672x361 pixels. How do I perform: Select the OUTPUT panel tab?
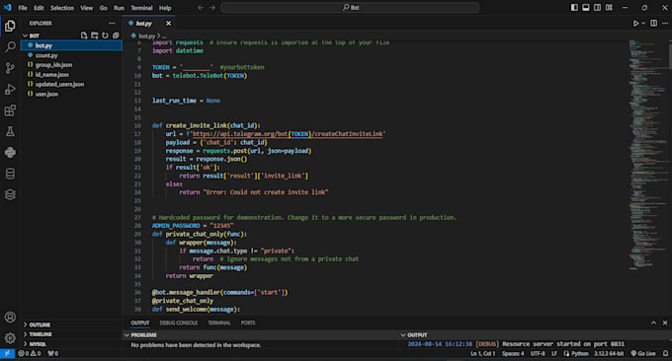tap(140, 323)
